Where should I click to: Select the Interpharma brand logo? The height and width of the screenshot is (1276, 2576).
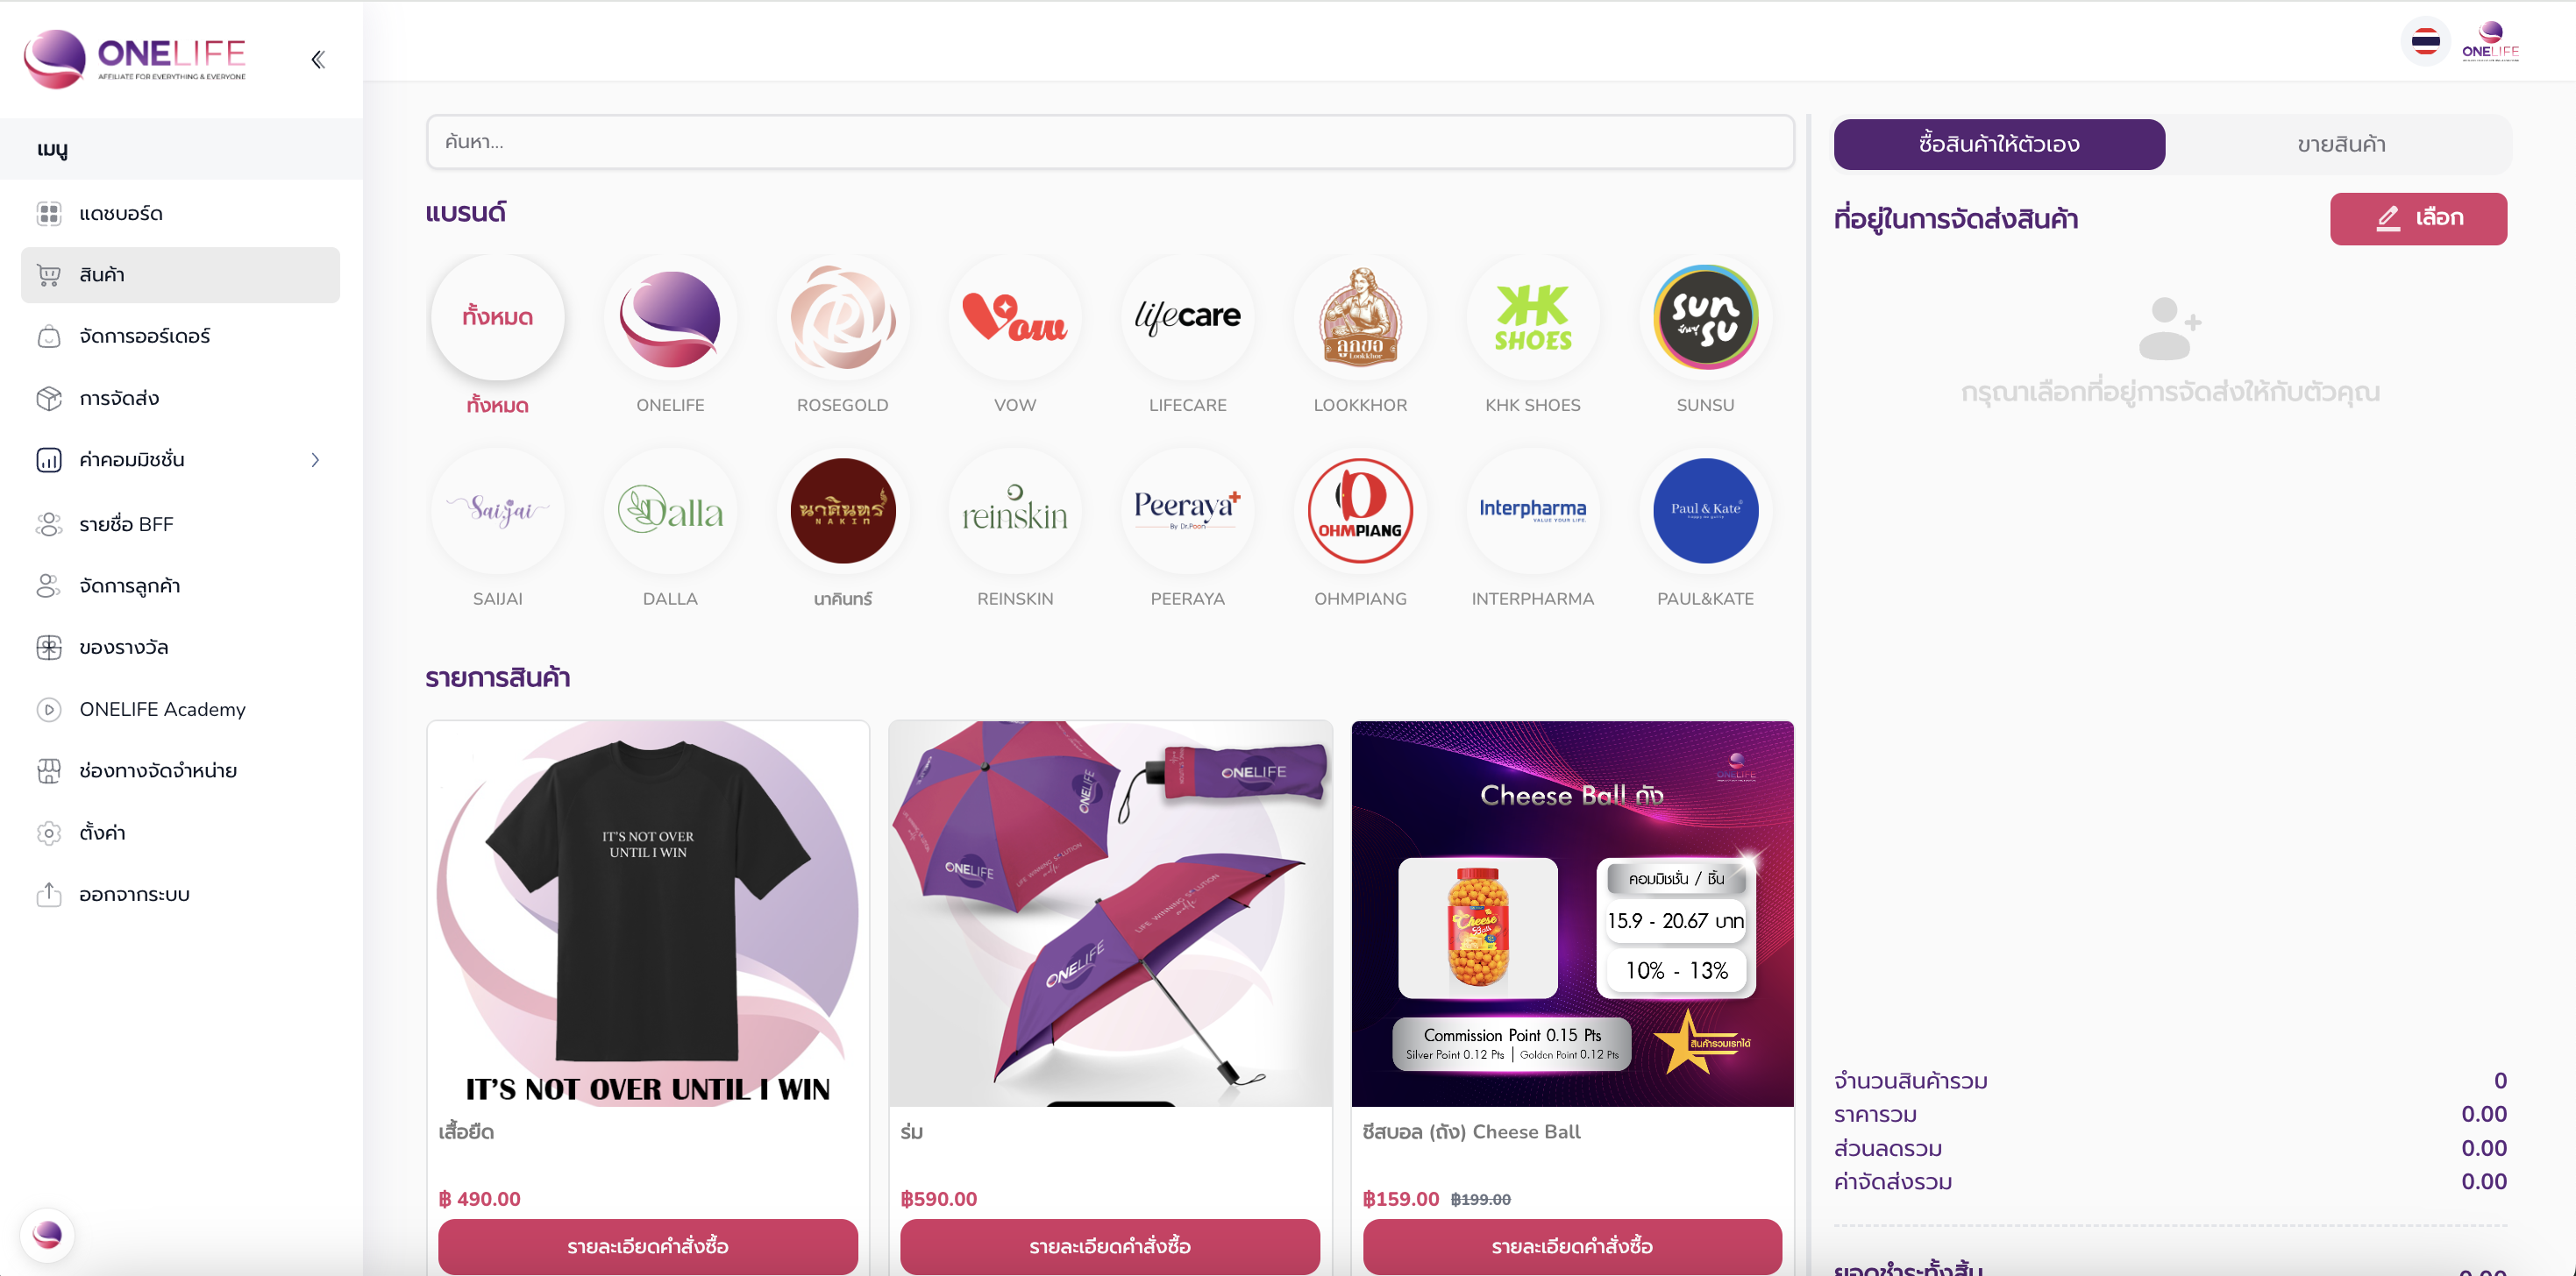(x=1532, y=512)
